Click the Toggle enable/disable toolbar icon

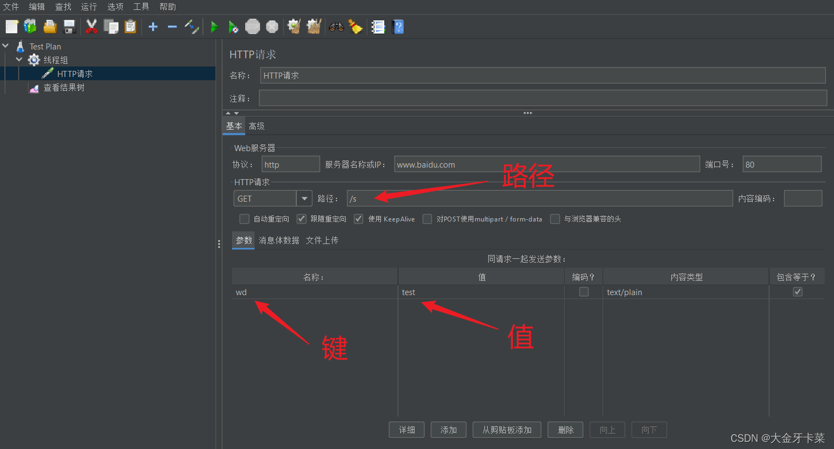(x=191, y=26)
